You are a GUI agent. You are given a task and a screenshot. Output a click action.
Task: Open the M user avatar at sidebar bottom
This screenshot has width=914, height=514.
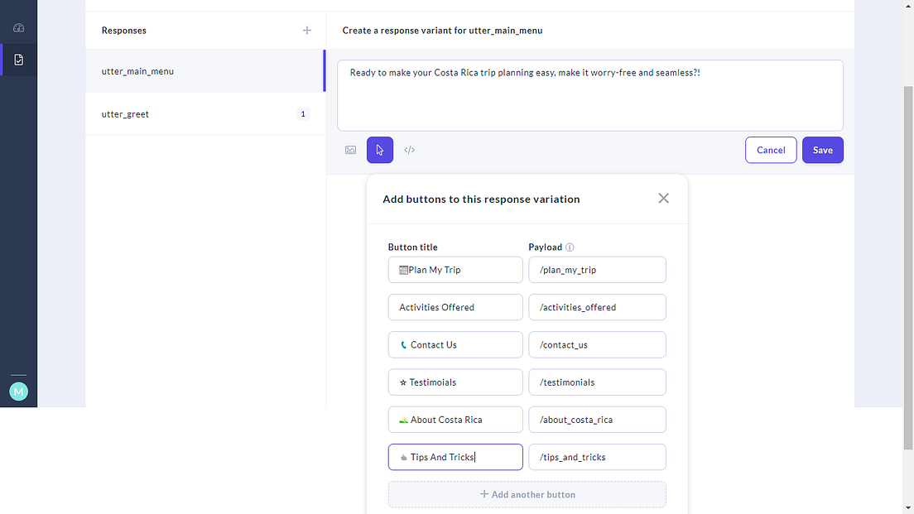pos(18,391)
